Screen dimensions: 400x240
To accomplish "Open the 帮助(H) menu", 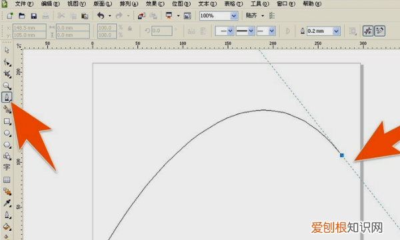I will tap(312, 4).
